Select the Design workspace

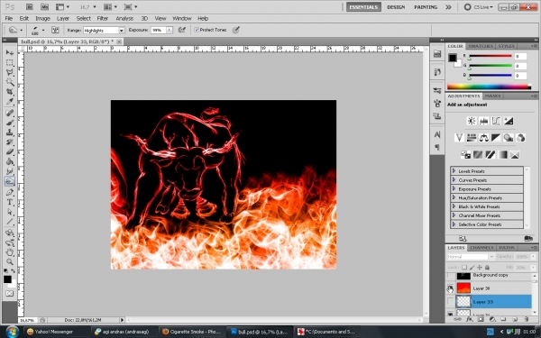pyautogui.click(x=396, y=7)
